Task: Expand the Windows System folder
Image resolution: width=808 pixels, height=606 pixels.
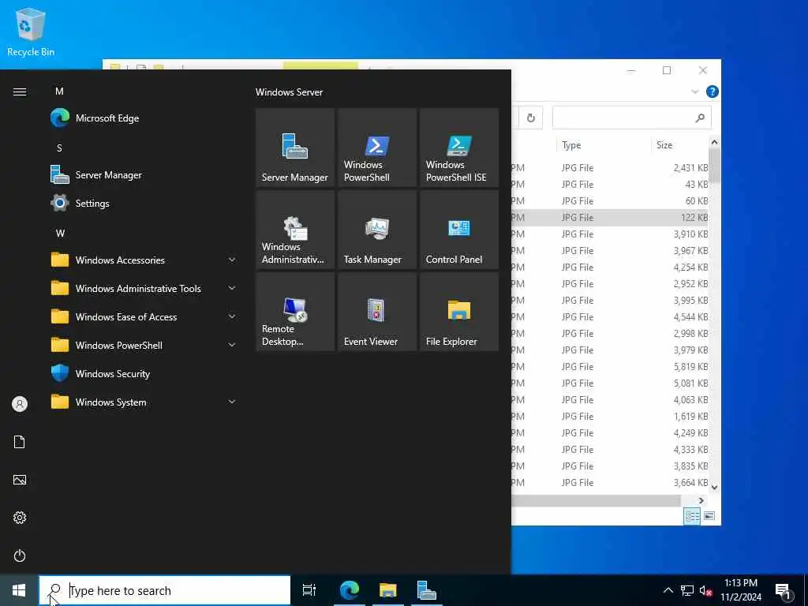Action: (x=144, y=402)
